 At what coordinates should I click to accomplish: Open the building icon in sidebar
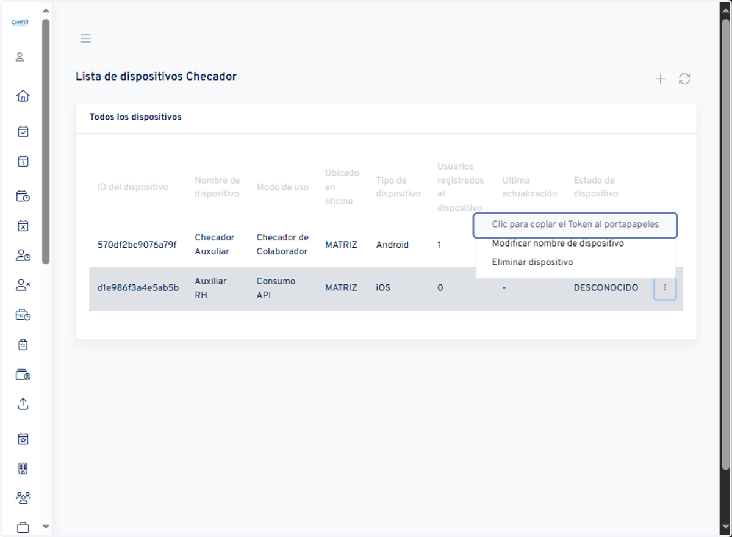23,469
